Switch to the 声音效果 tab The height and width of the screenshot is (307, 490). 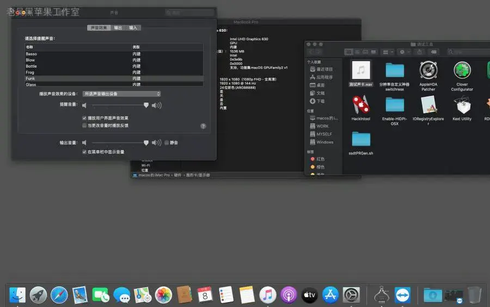point(99,28)
